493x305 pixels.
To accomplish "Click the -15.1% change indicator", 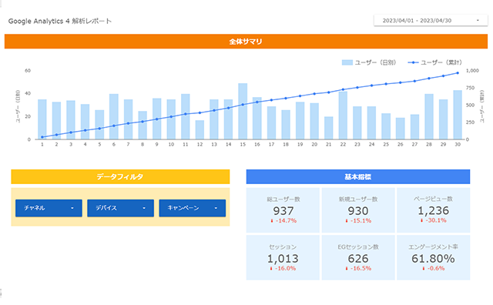I will click(358, 221).
